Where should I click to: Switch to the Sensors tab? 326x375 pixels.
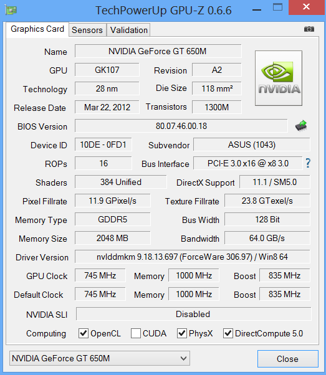pos(87,30)
